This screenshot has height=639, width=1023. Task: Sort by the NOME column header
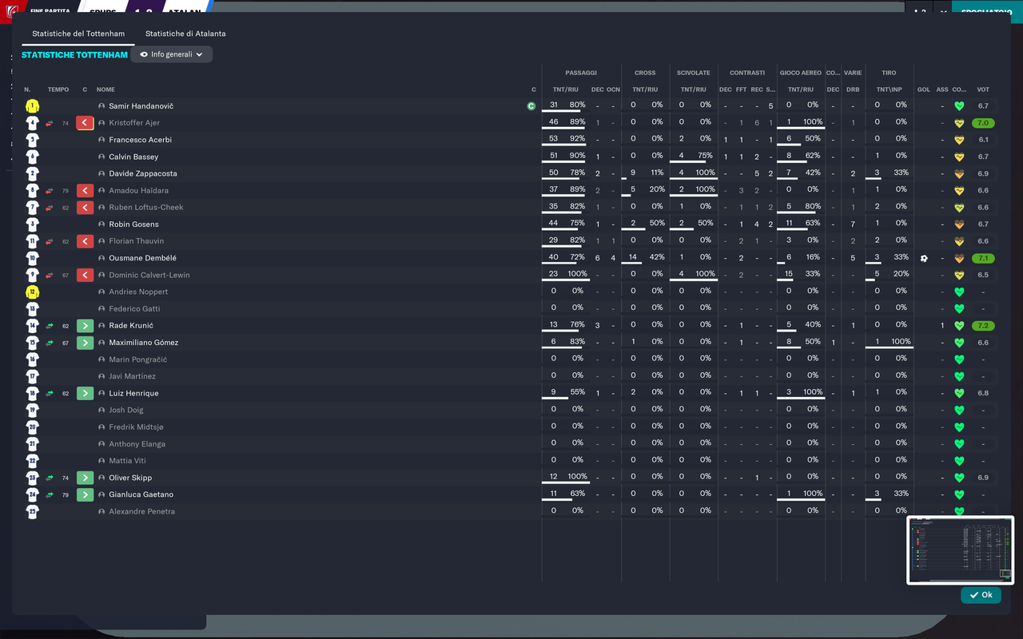click(105, 89)
